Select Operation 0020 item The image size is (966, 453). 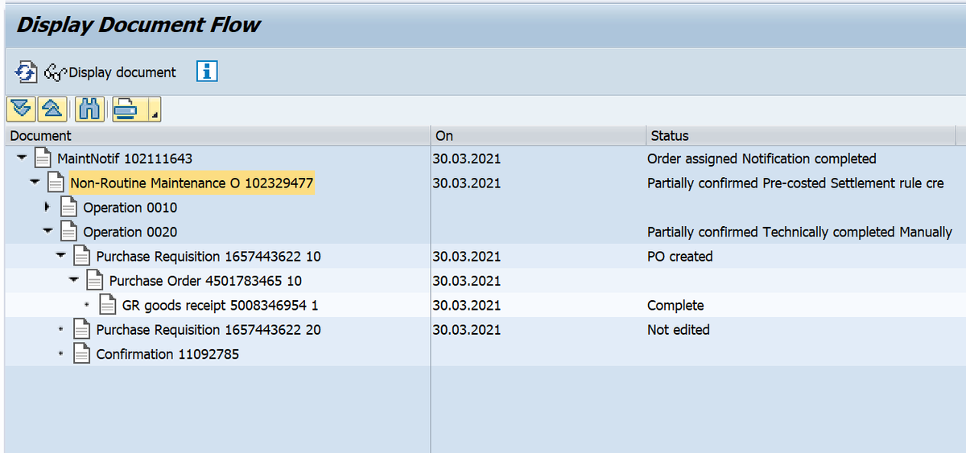click(x=130, y=232)
